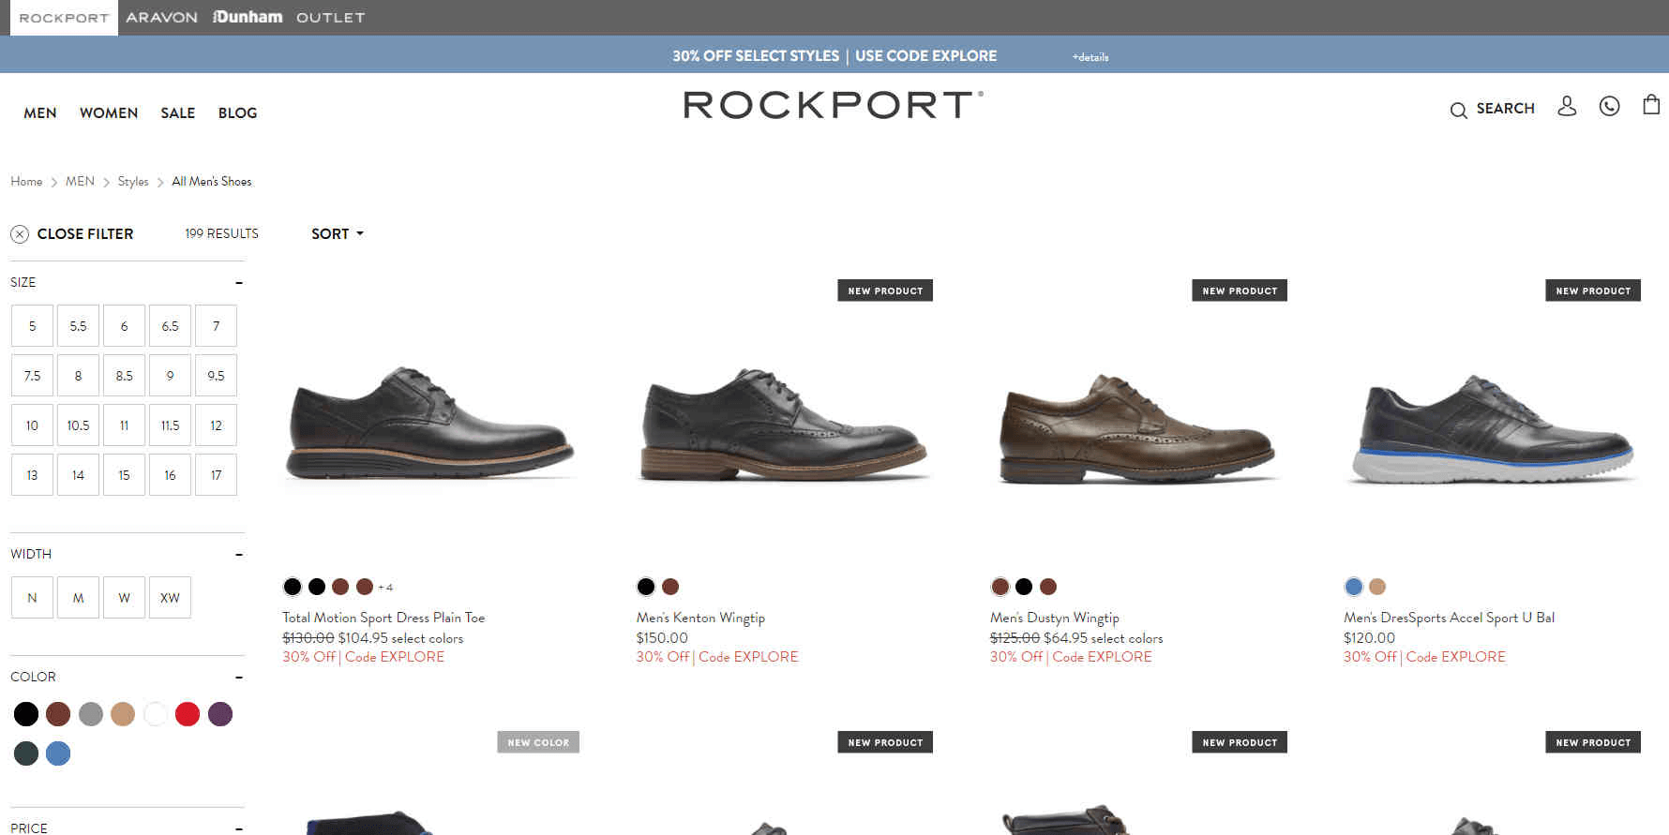Choose tan swatch on DresSports Accel shoe
The height and width of the screenshot is (835, 1669).
(1377, 587)
